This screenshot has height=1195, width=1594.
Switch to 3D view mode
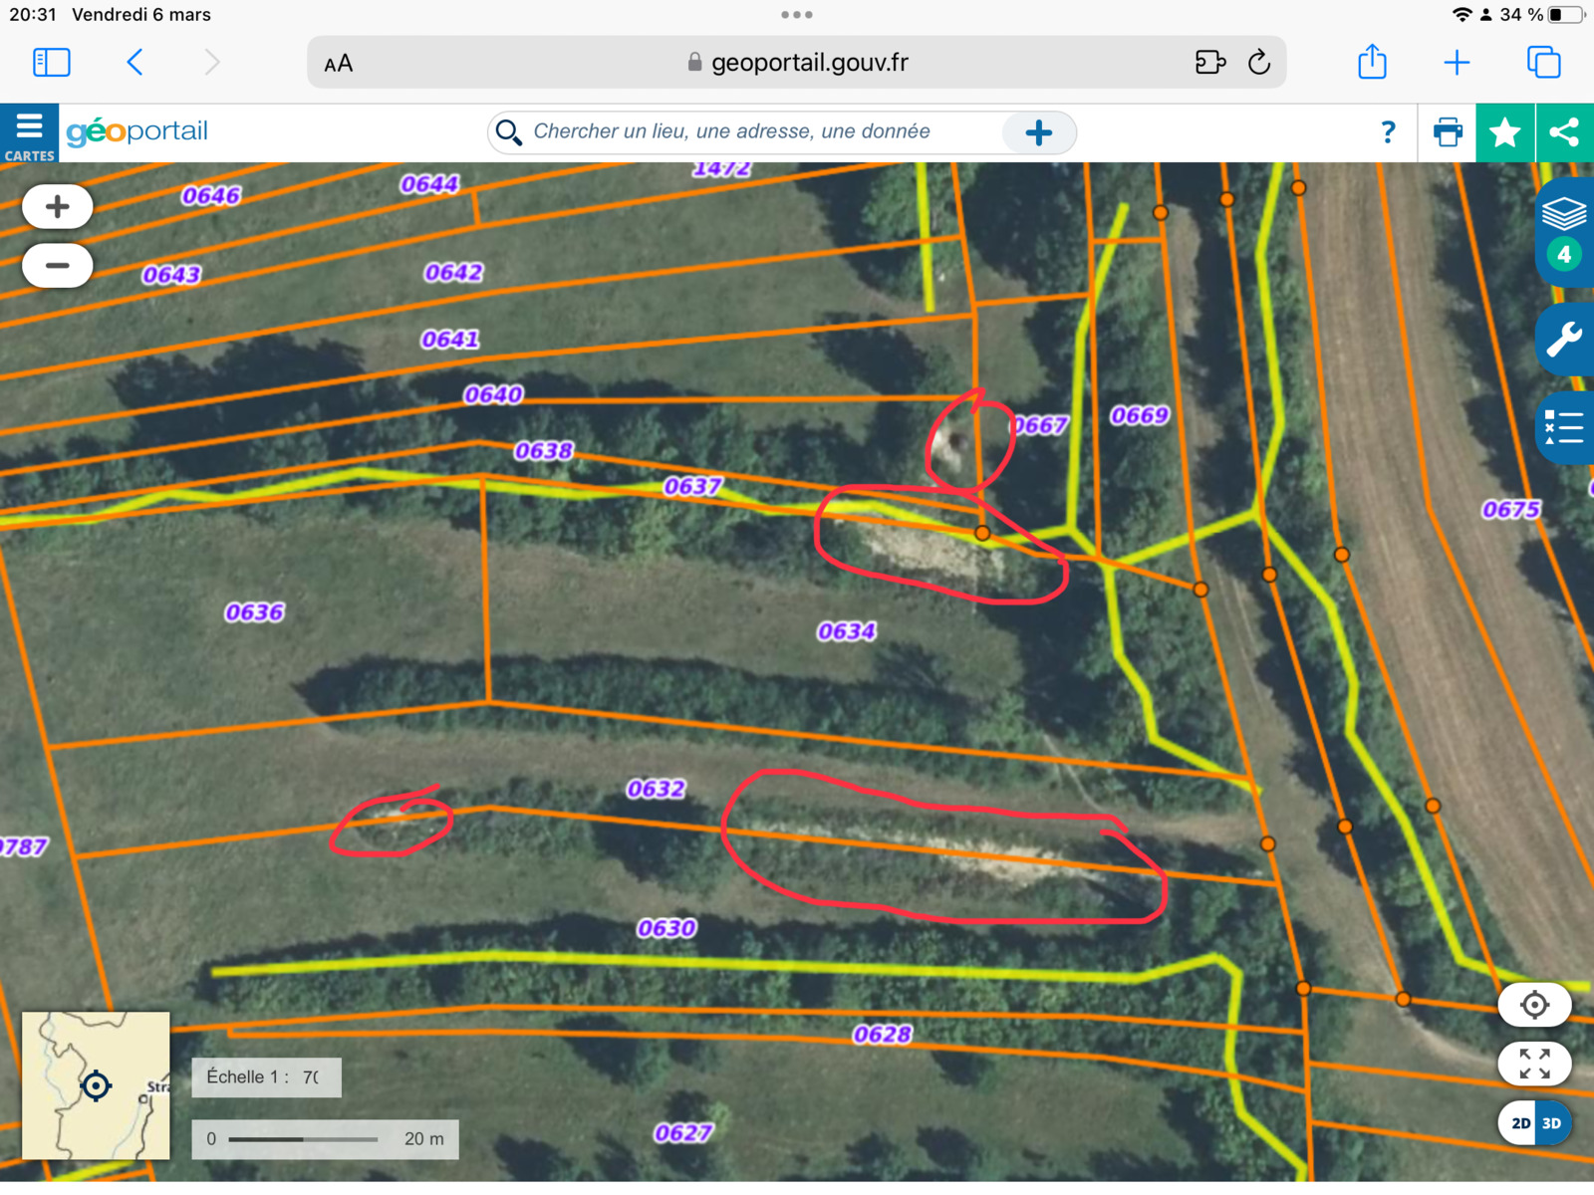(1552, 1123)
